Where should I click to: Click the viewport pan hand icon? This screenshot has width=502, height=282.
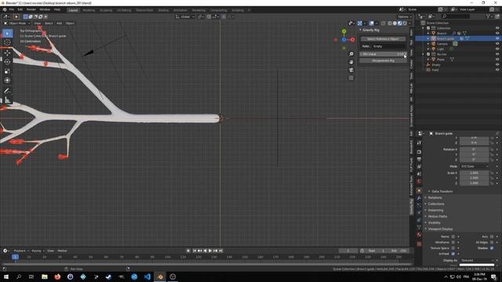(351, 62)
